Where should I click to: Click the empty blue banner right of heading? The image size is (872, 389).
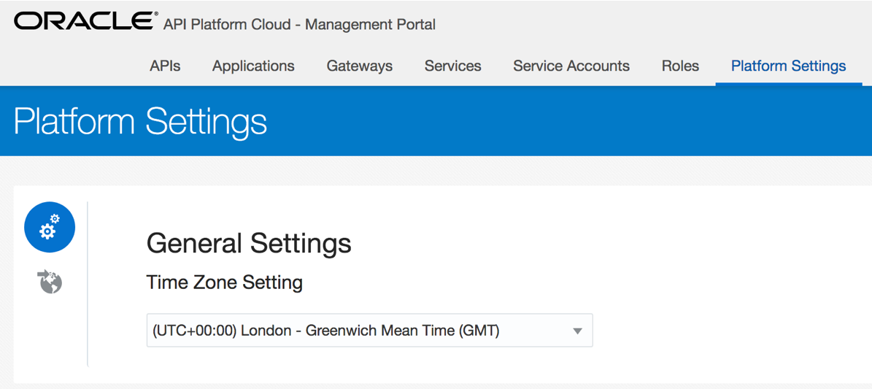[567, 121]
